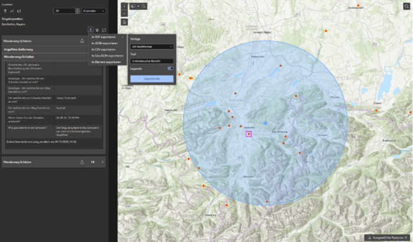Activate the map selection tool
This screenshot has height=242, width=413.
click(x=133, y=6)
